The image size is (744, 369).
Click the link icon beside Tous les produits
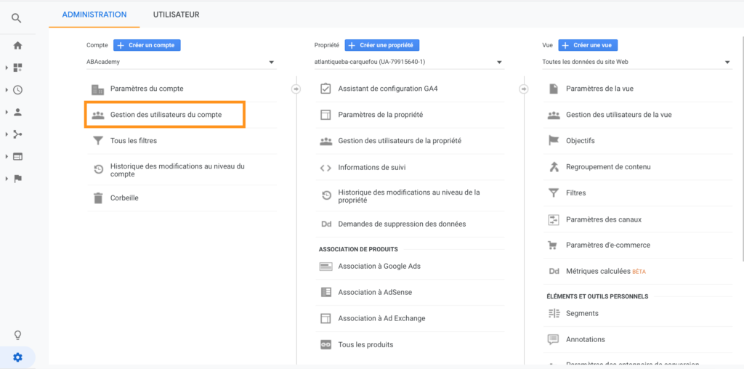coord(325,345)
